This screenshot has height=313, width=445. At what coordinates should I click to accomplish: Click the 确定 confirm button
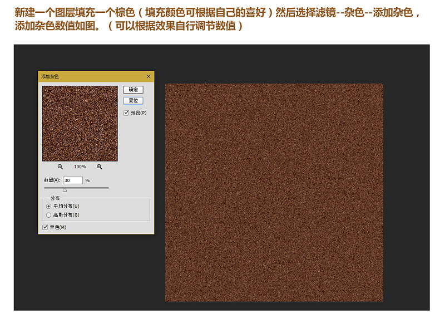pos(133,90)
